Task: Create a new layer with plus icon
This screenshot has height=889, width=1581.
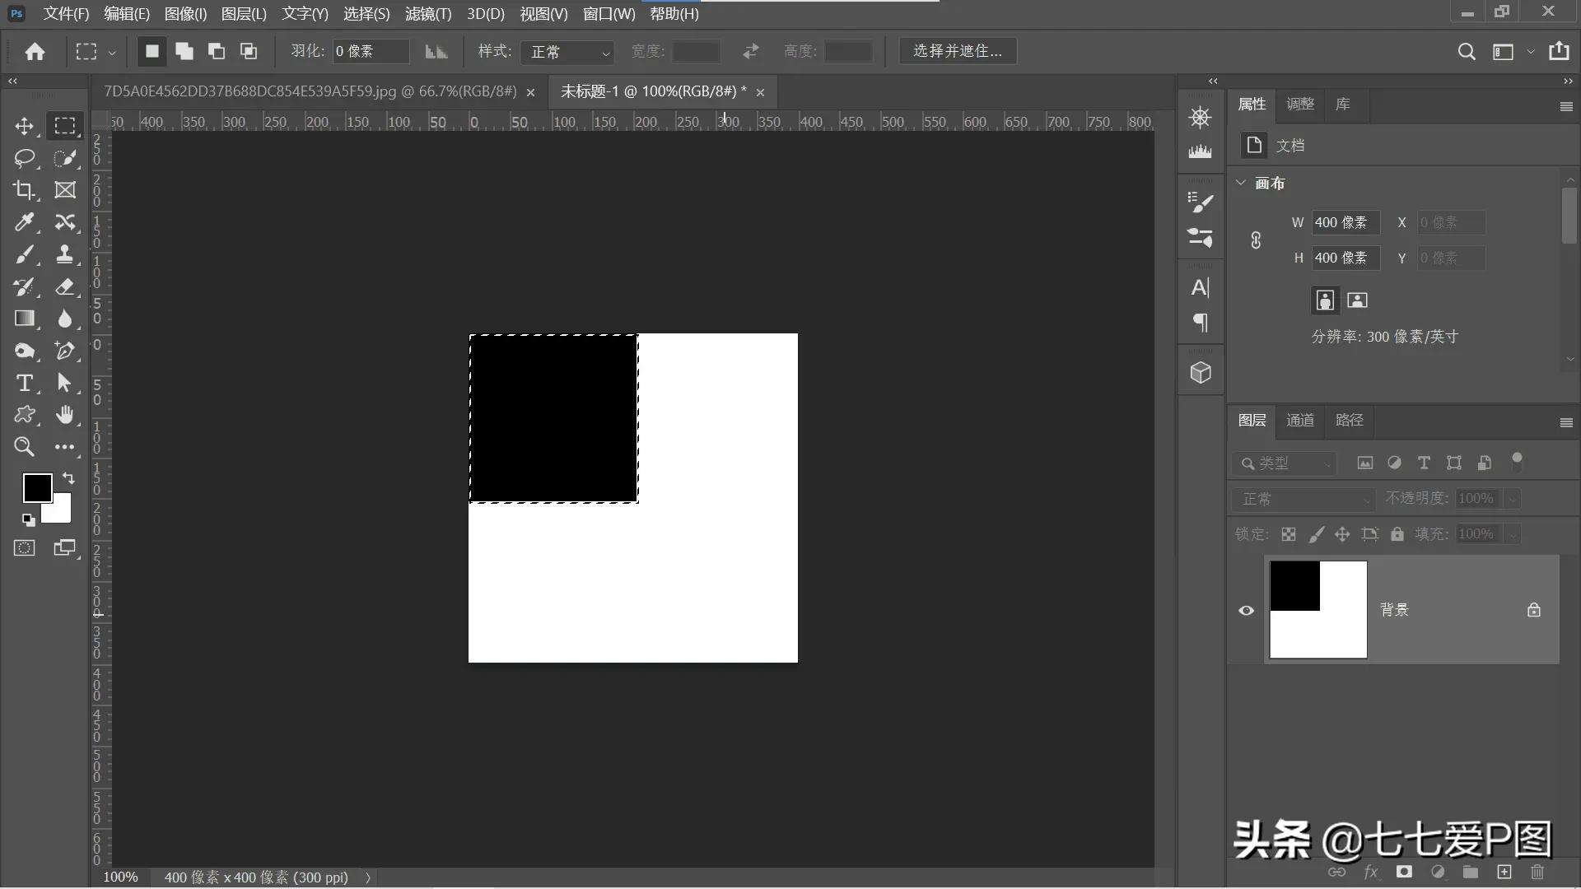Action: pos(1504,872)
